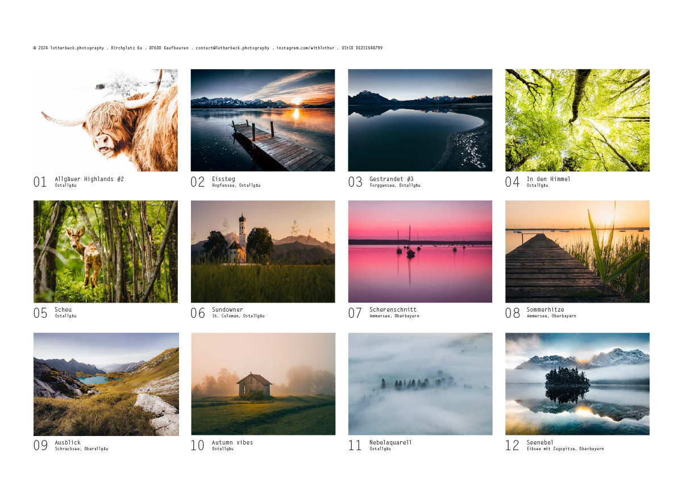The height and width of the screenshot is (482, 682).
Task: Click the fawn in forest photo
Action: (x=105, y=252)
